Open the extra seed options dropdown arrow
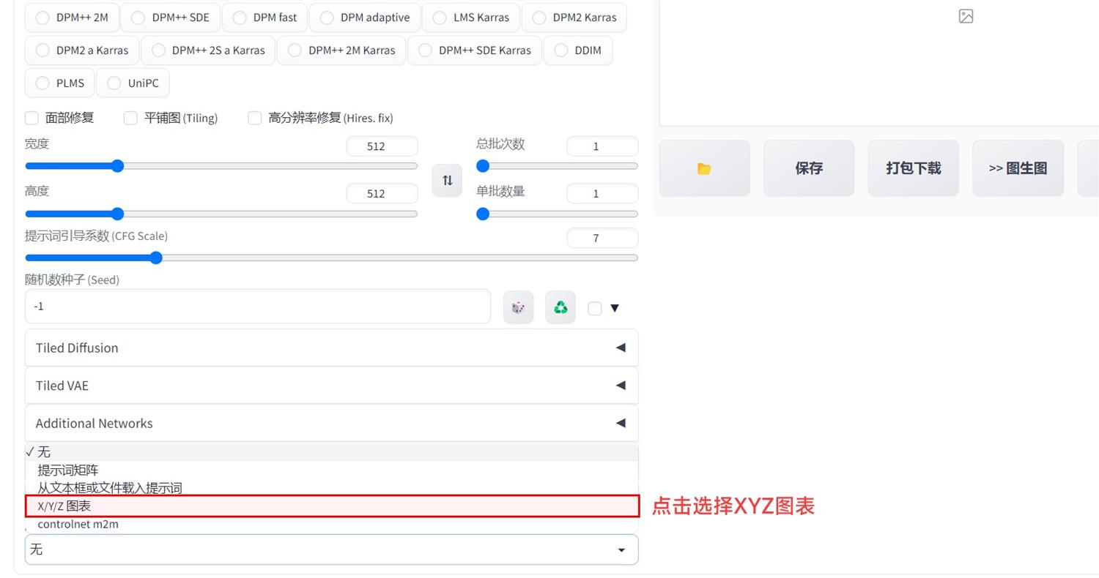This screenshot has width=1099, height=578. point(615,307)
